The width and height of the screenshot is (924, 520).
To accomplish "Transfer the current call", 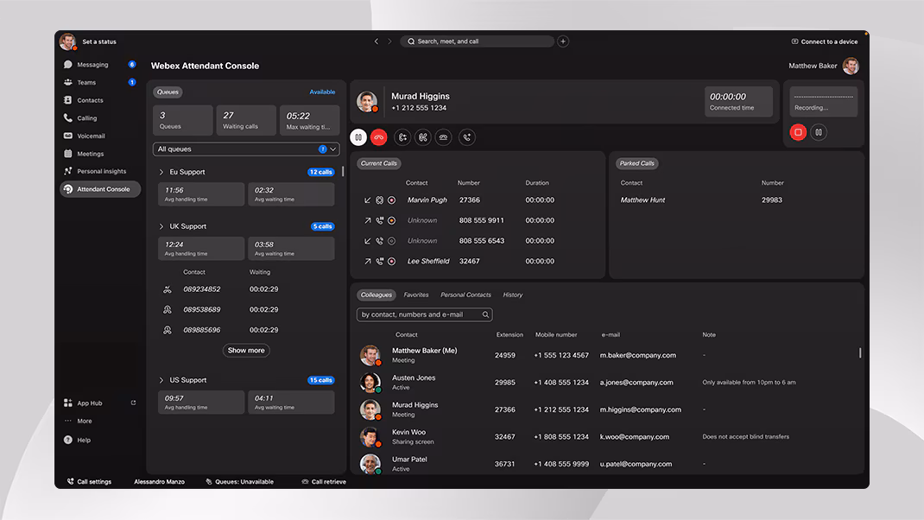I will pyautogui.click(x=402, y=136).
